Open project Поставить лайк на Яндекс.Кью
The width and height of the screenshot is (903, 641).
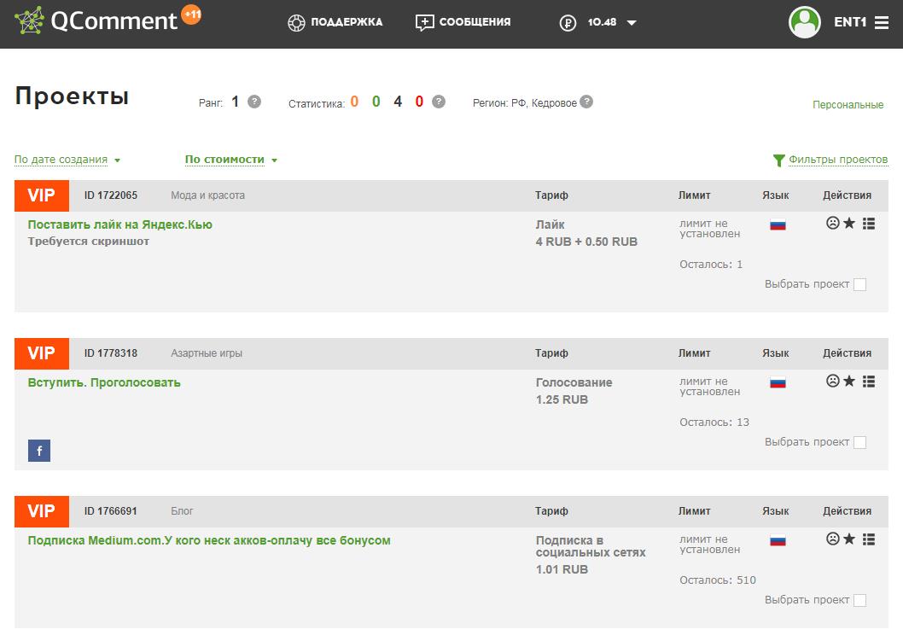coord(119,224)
